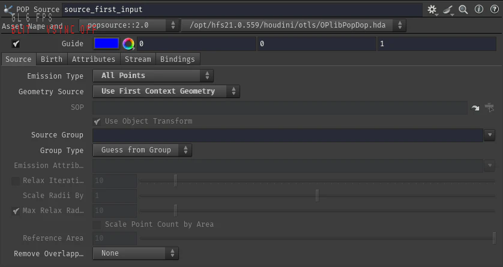Viewport: 503px width, 267px height.
Task: Click the Source Group input field
Action: tap(288, 135)
